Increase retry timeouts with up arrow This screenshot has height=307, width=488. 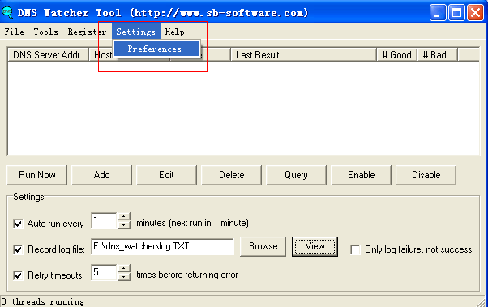[x=124, y=268]
